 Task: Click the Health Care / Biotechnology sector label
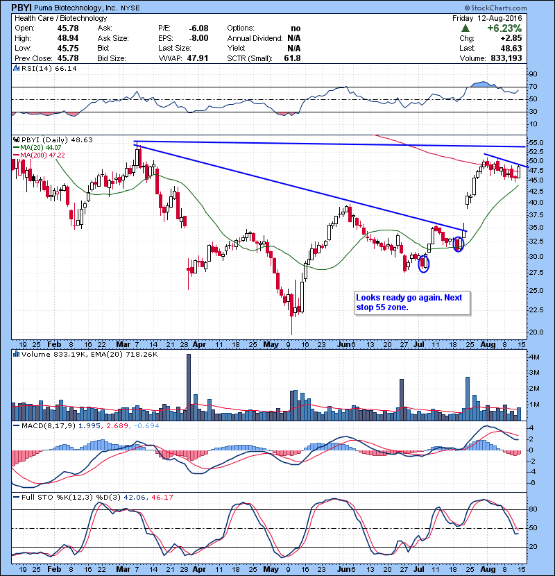[60, 18]
